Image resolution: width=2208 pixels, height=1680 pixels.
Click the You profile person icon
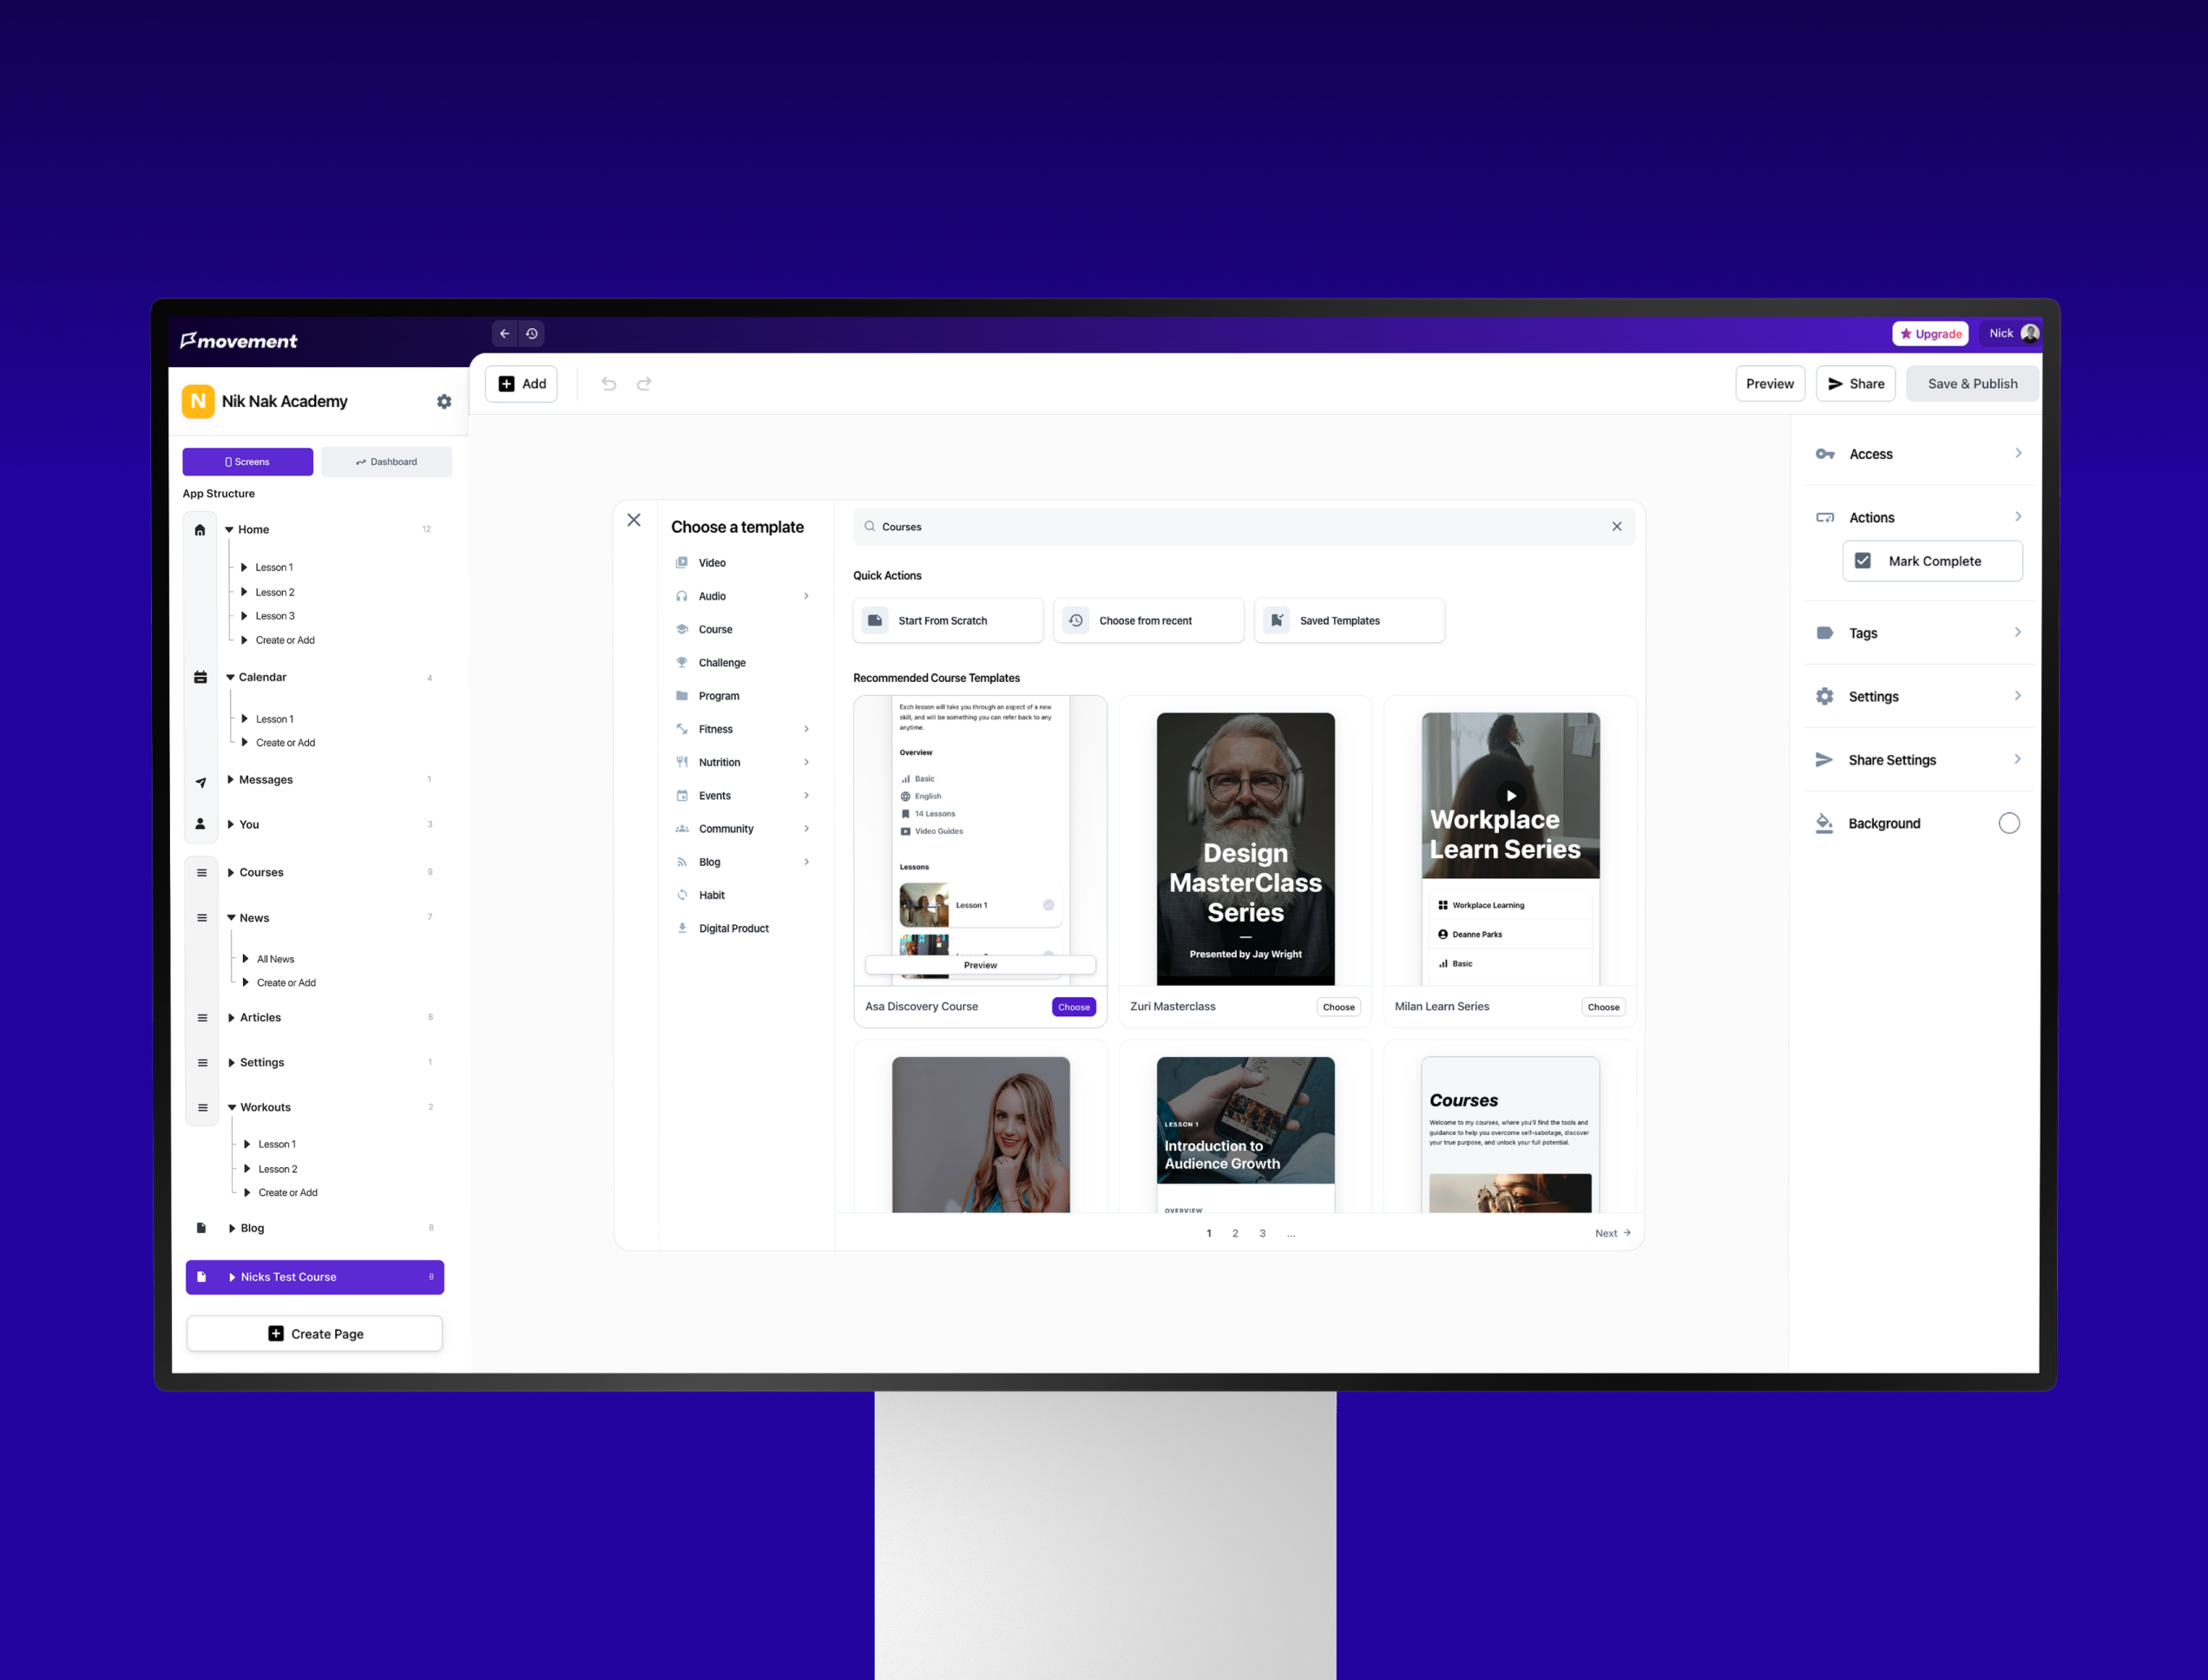(x=200, y=824)
